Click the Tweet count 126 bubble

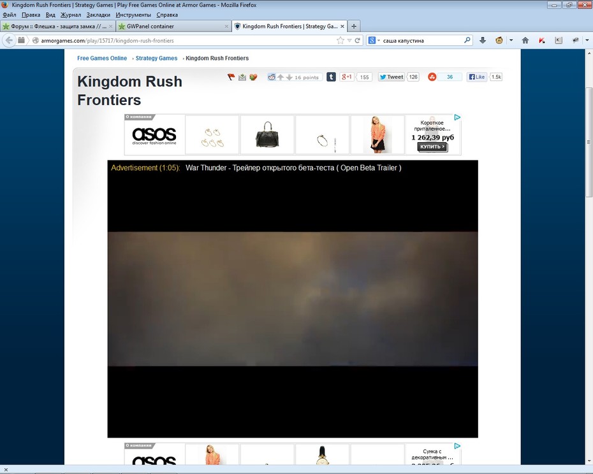tap(413, 77)
